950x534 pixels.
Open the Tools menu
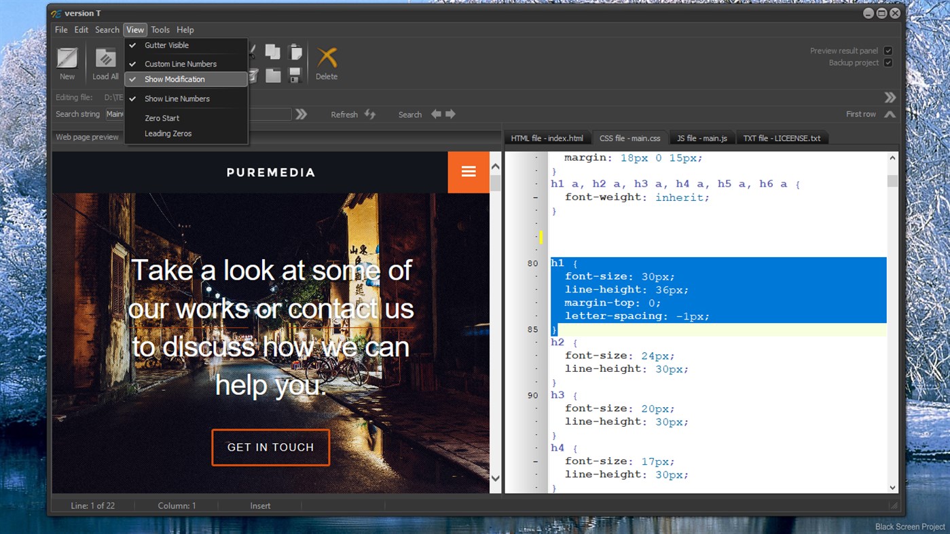[x=160, y=30]
